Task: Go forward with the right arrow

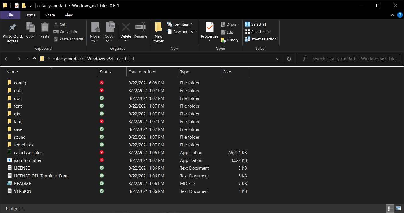Action: point(18,59)
